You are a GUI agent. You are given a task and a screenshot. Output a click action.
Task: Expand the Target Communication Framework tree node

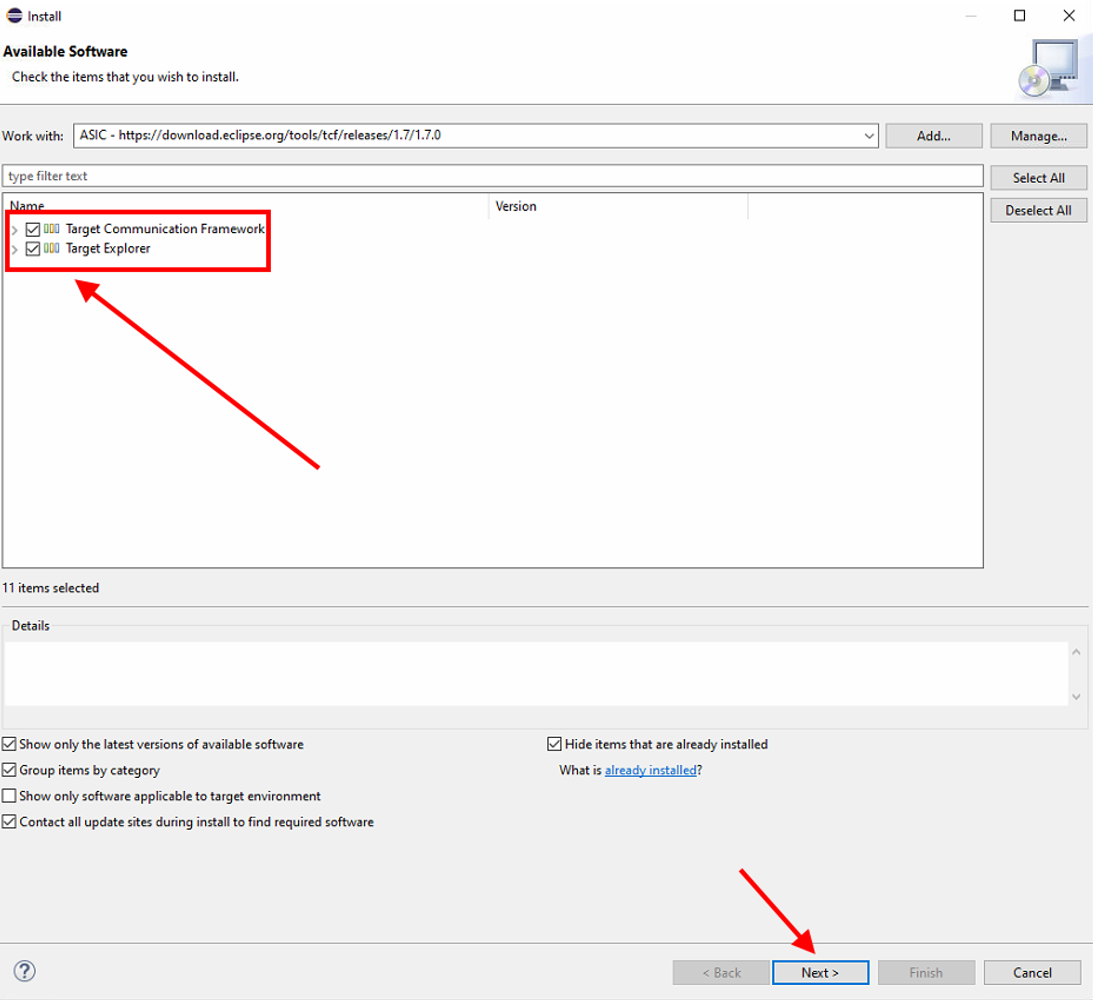pyautogui.click(x=15, y=230)
